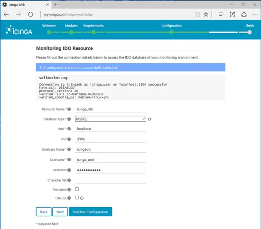Open the Hub lines icon
261x229 pixels.
click(221, 14)
